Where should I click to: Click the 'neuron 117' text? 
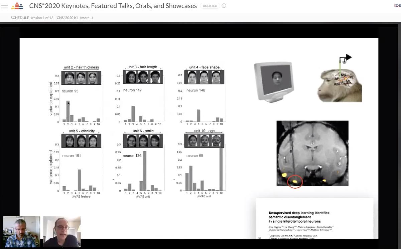pyautogui.click(x=133, y=90)
